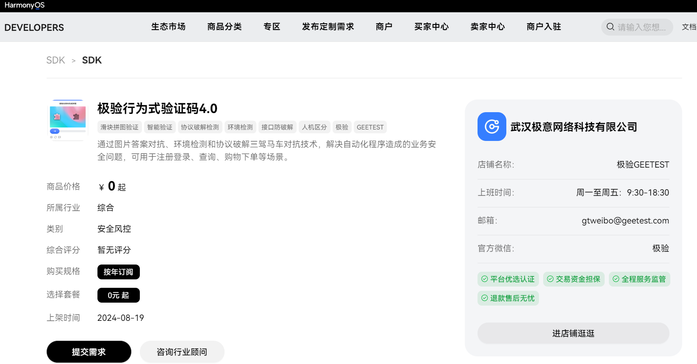Click the HarmonyOS logo in top bar
Screen dimensions: 697x364
25,6
